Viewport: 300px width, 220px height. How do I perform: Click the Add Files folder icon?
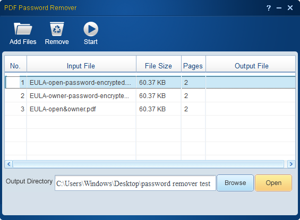pos(23,29)
